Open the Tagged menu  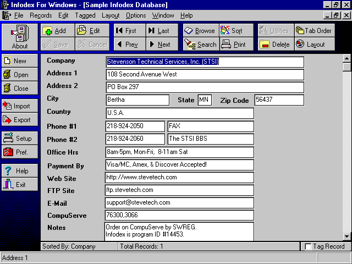pos(85,15)
